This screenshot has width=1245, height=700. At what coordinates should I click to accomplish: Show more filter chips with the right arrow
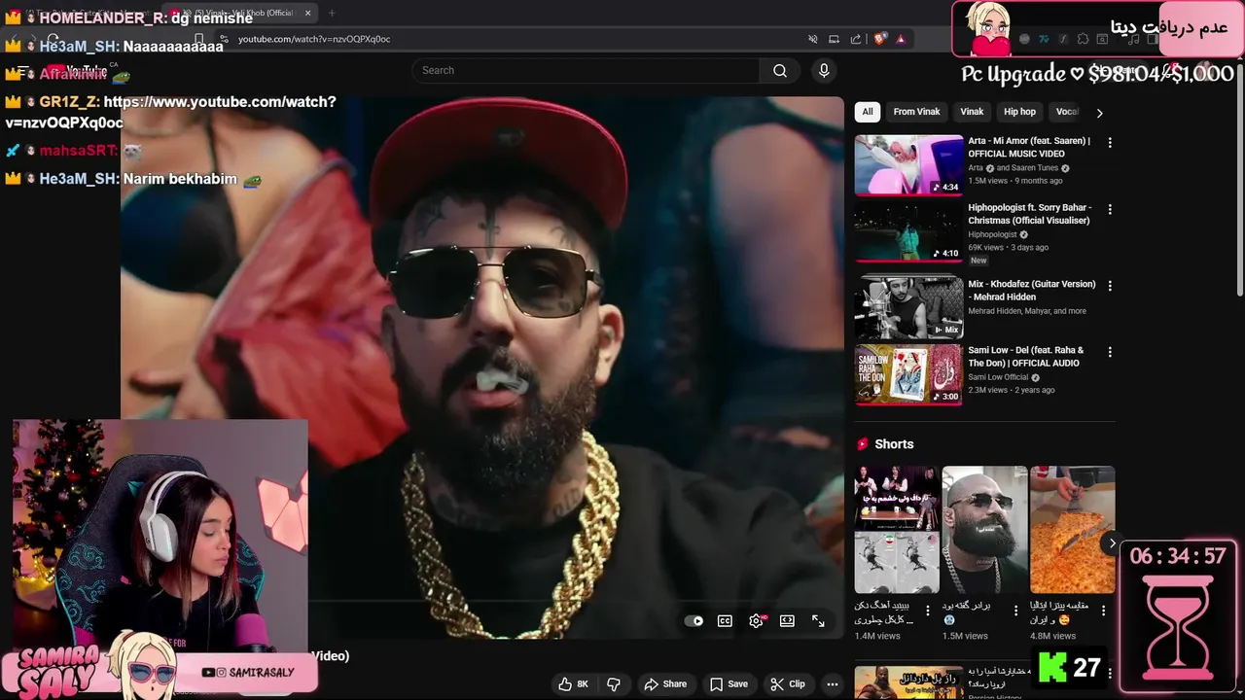(1099, 113)
